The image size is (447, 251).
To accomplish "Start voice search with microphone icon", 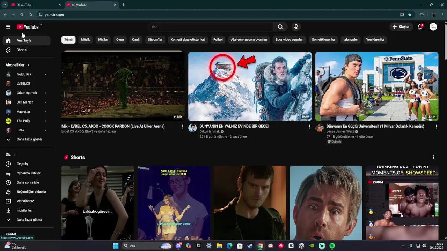I will tap(296, 27).
